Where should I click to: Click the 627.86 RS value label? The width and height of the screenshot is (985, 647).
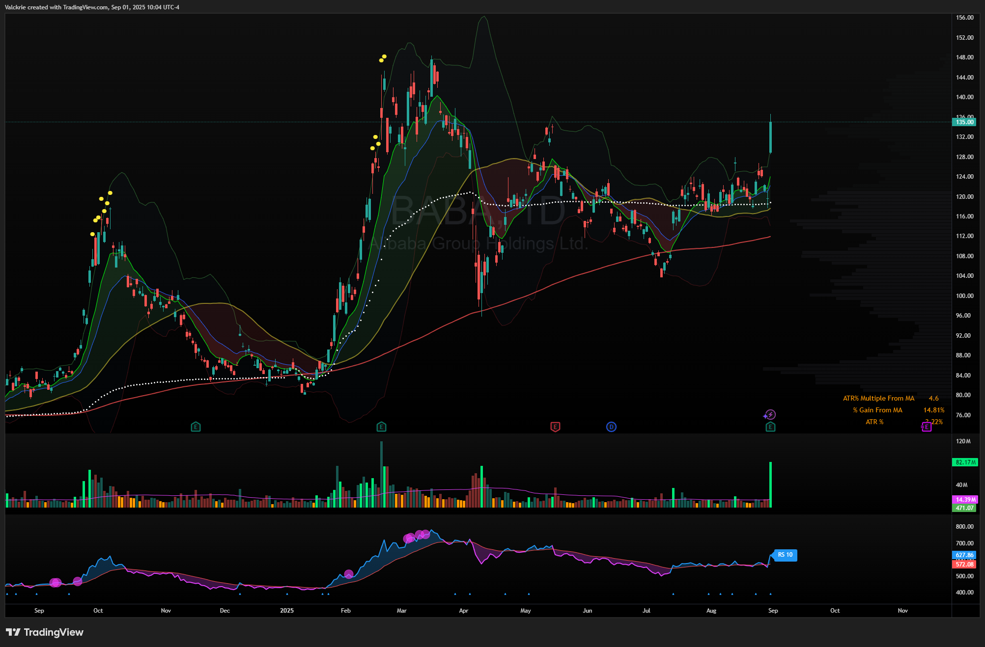[x=964, y=555]
